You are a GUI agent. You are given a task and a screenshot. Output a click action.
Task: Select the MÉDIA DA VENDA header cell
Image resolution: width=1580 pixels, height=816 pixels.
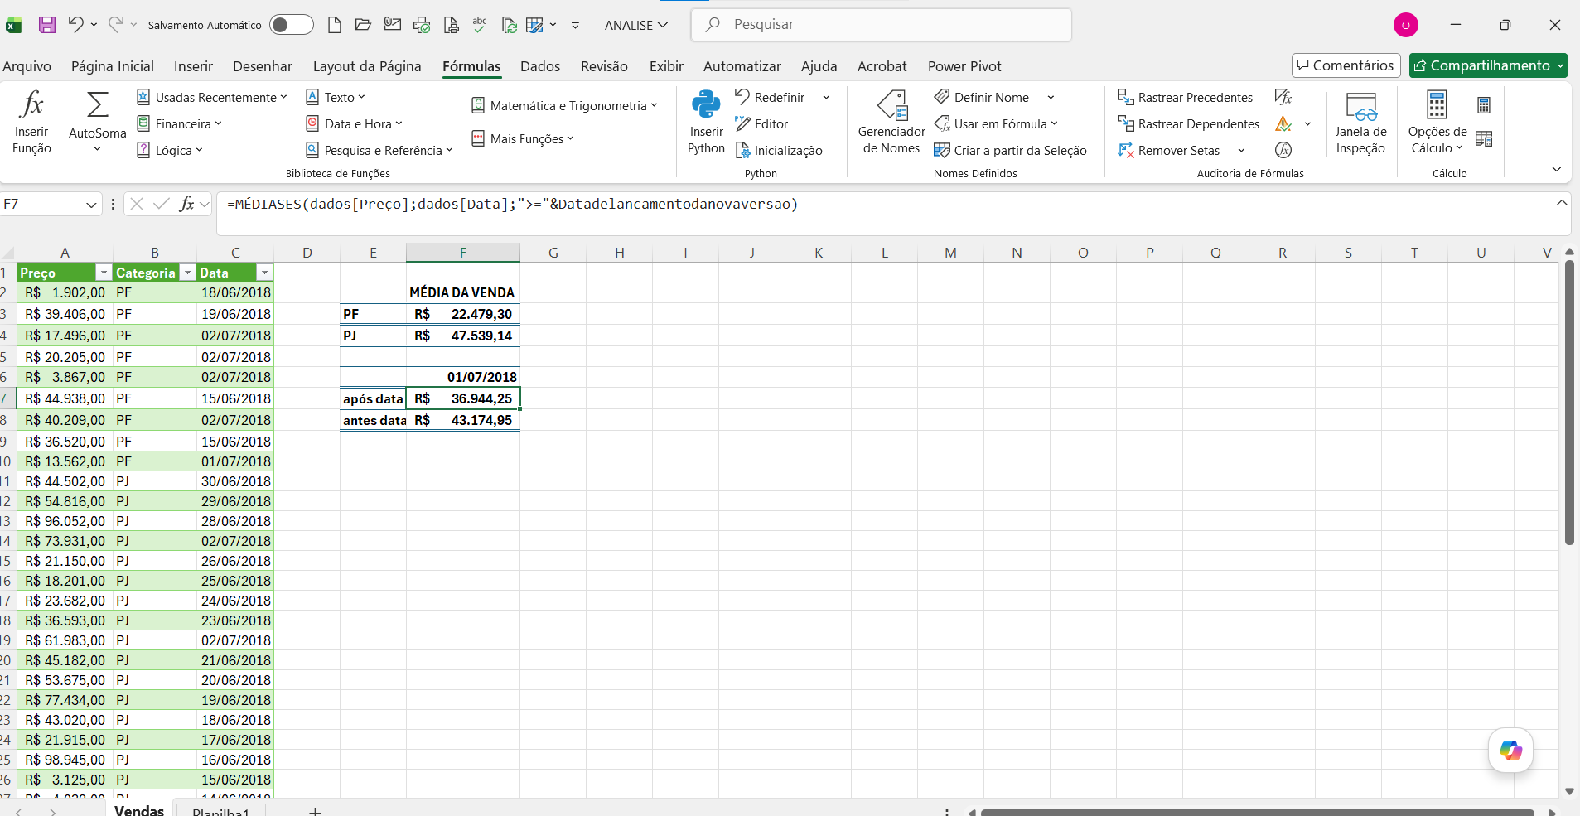point(461,292)
